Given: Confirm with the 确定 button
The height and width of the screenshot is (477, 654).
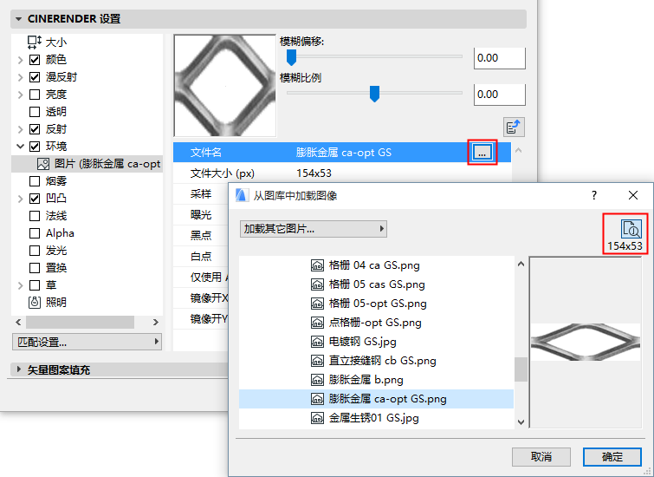Looking at the screenshot, I should click(612, 457).
